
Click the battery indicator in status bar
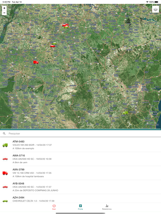click(x=157, y=2)
